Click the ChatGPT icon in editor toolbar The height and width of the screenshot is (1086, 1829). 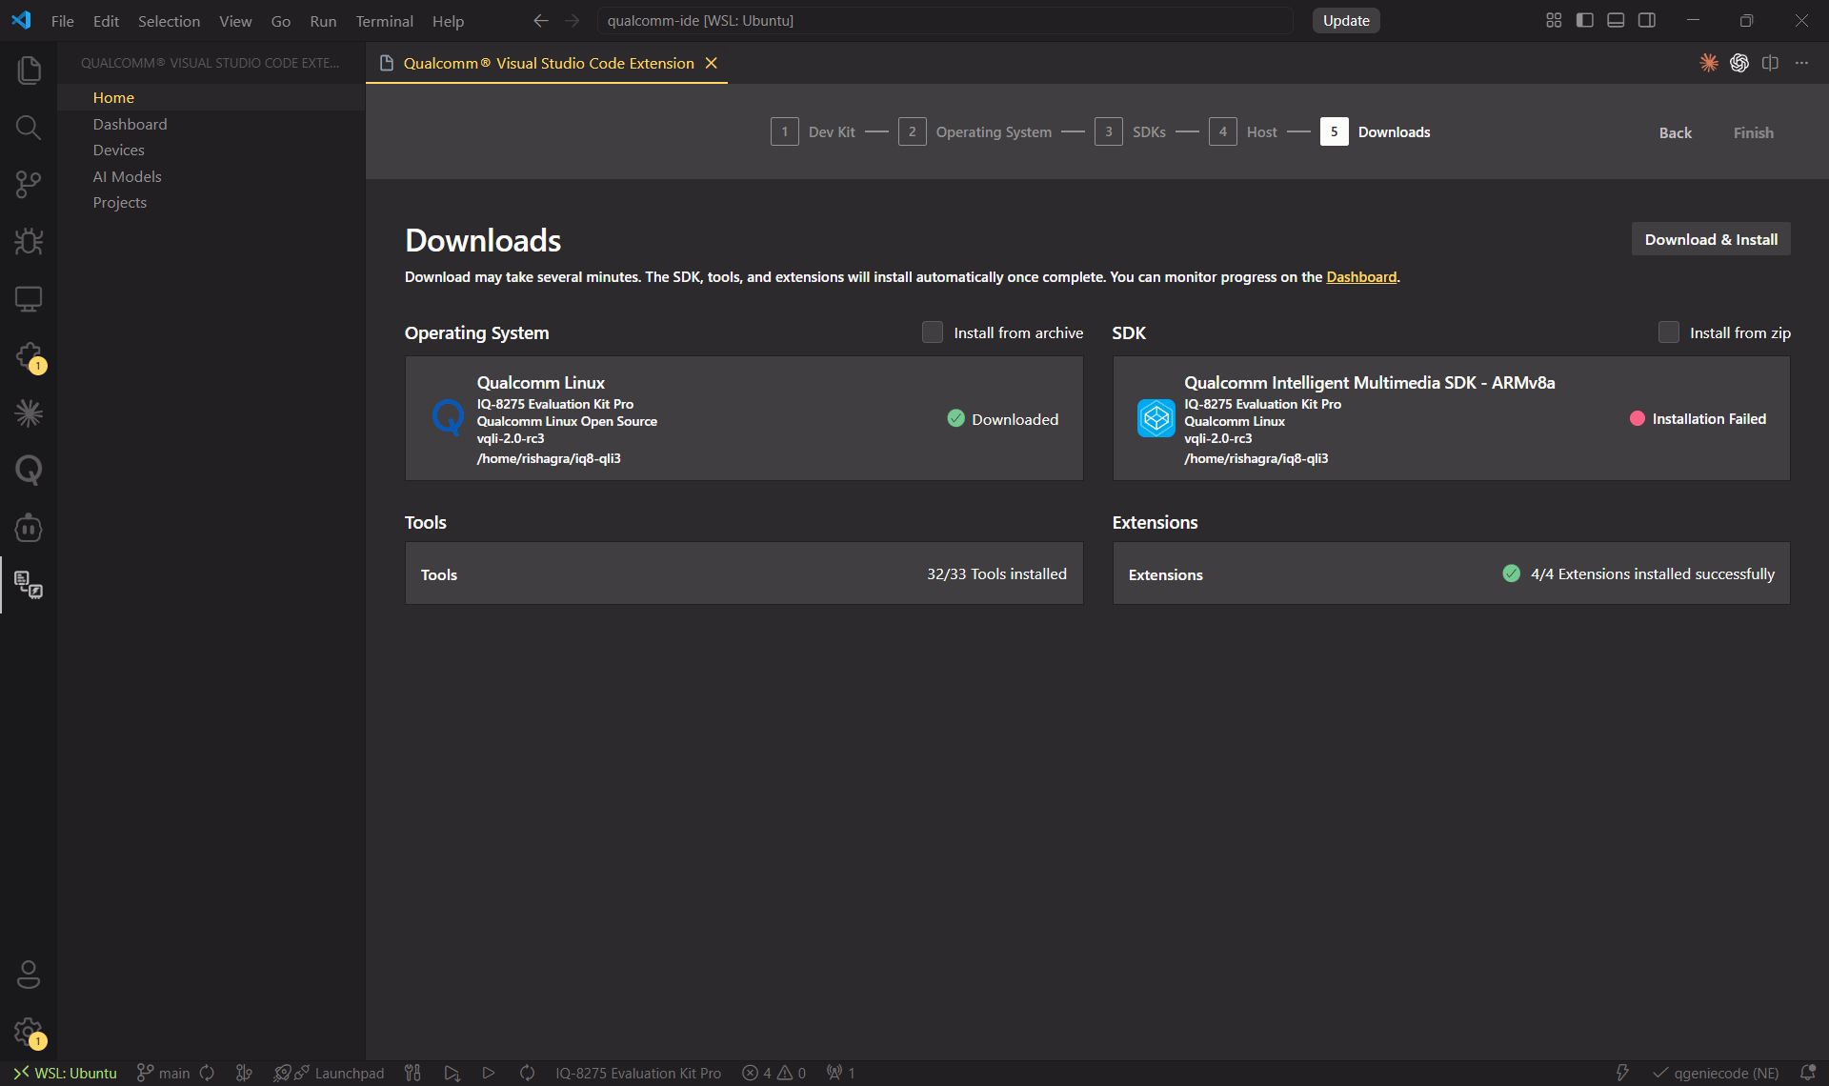pyautogui.click(x=1739, y=63)
